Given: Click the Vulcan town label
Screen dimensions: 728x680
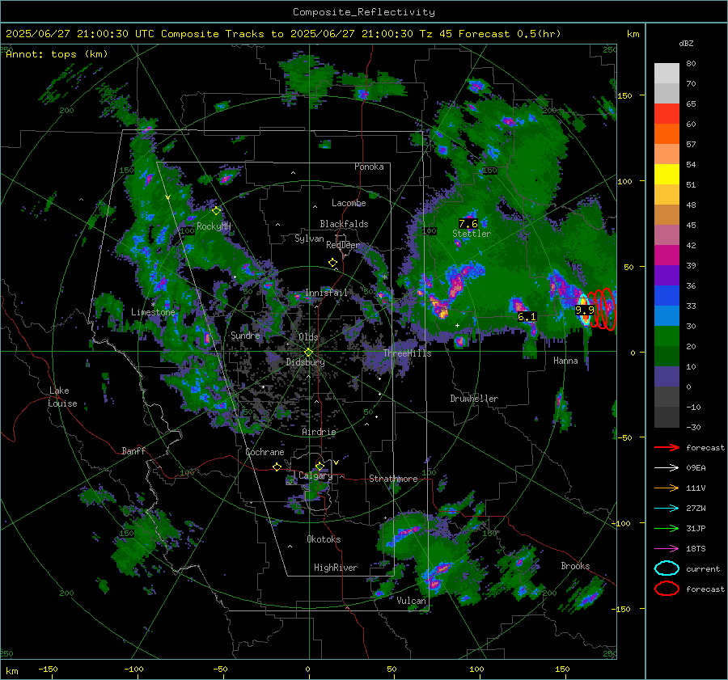Looking at the screenshot, I should coord(411,601).
